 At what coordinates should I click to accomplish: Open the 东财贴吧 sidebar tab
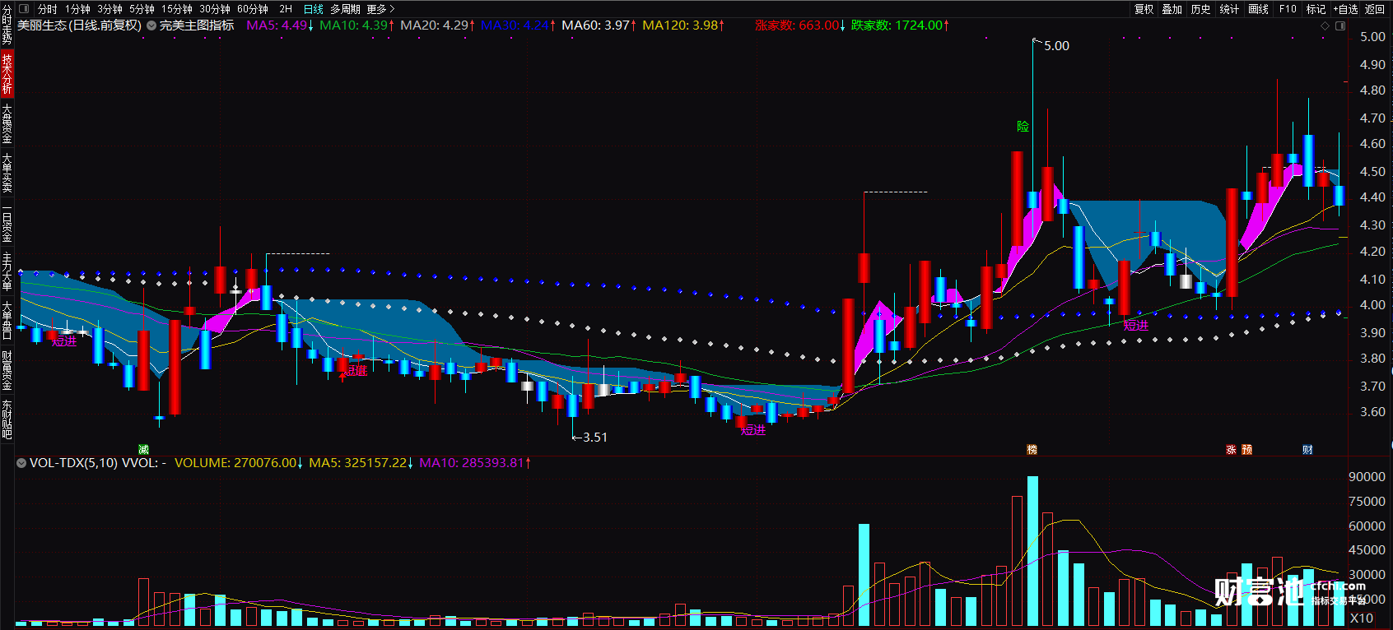(7, 419)
